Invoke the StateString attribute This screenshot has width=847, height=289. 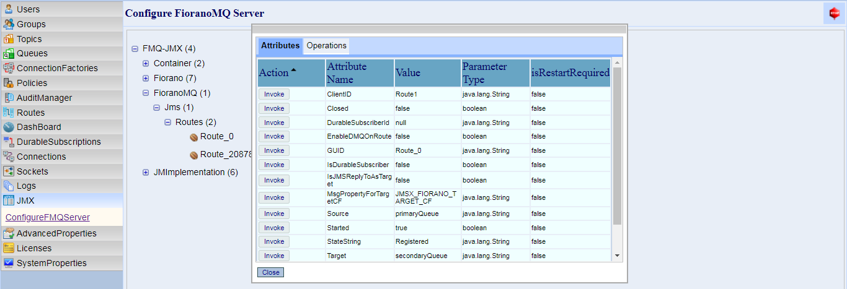(x=274, y=241)
